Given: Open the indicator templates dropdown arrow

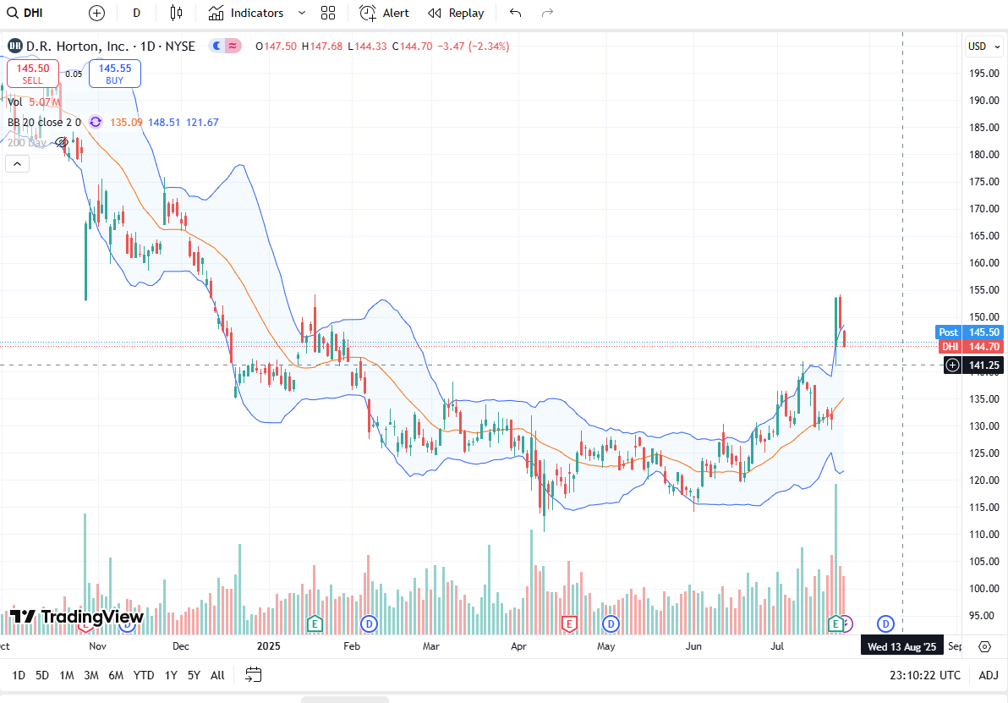Looking at the screenshot, I should [x=302, y=13].
